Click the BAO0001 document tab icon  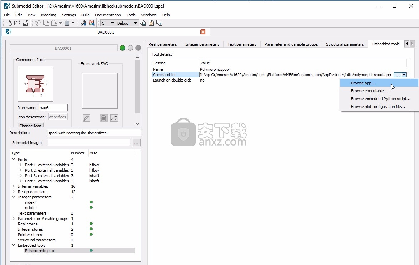click(9, 32)
